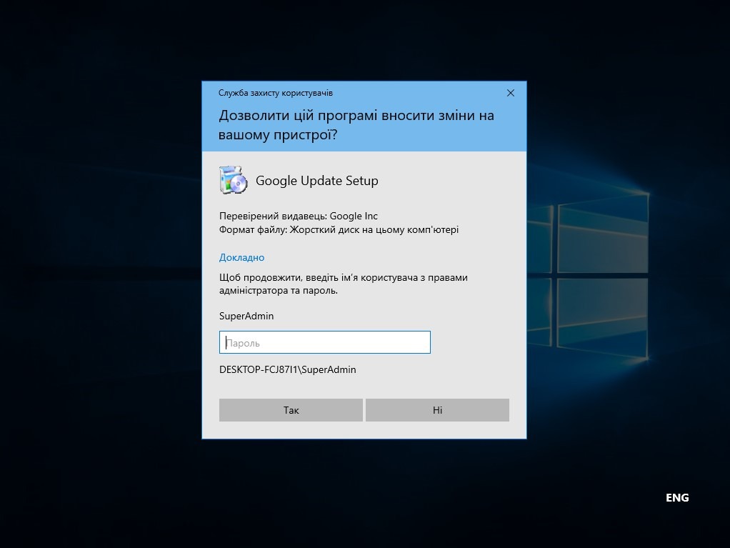The image size is (730, 548).
Task: Click the Служба захисту користувачів title text
Action: pyautogui.click(x=275, y=93)
